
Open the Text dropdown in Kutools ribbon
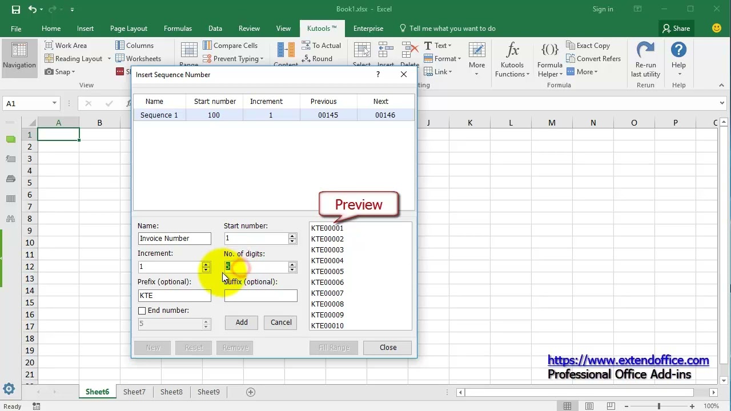[x=438, y=46]
